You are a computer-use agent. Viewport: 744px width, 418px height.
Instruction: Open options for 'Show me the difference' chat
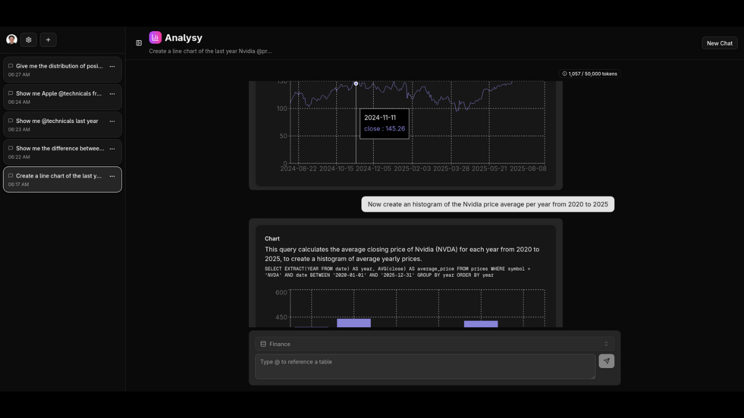(x=112, y=149)
